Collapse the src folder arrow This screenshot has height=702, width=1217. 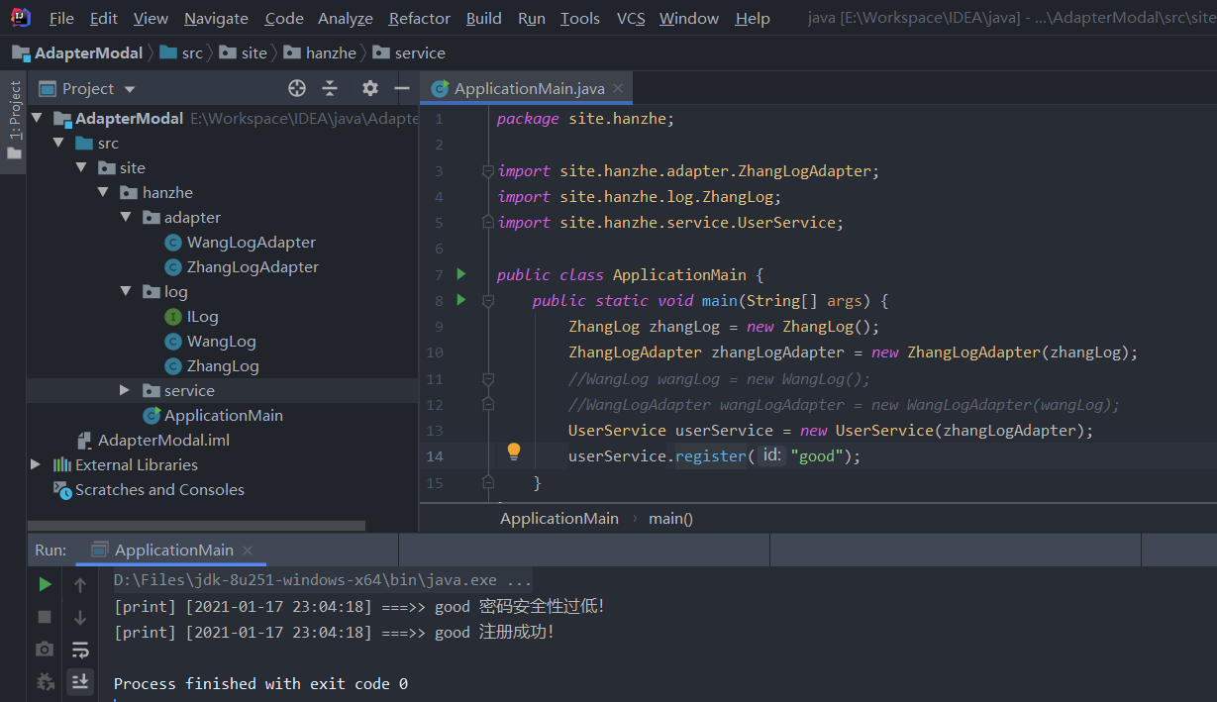point(59,143)
